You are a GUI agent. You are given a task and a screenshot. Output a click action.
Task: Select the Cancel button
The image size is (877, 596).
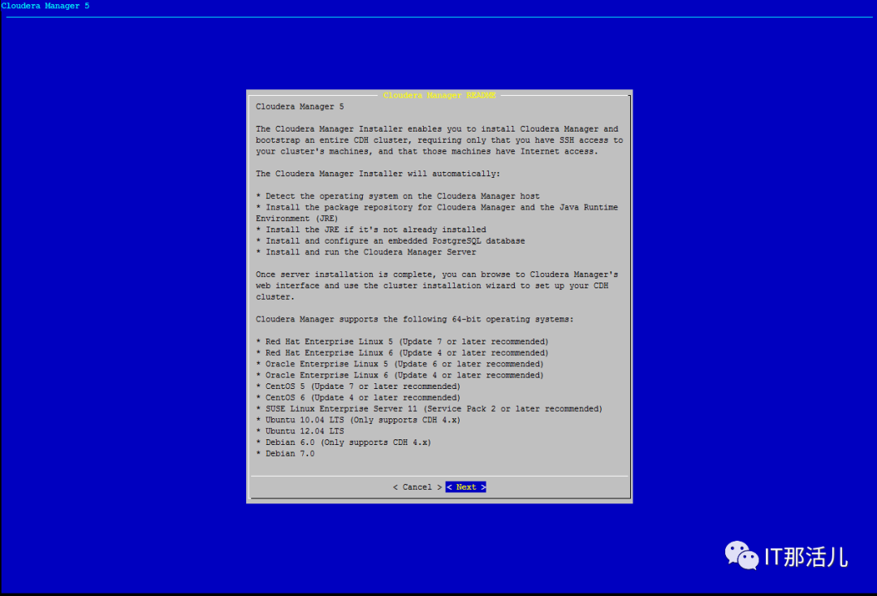click(x=417, y=487)
